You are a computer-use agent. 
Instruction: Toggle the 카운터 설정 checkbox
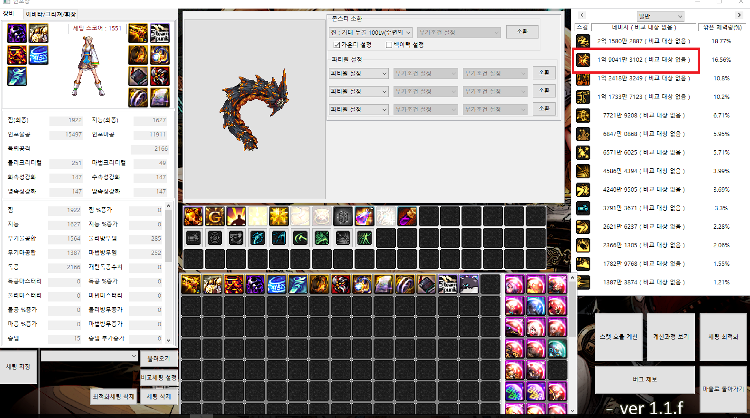(337, 45)
